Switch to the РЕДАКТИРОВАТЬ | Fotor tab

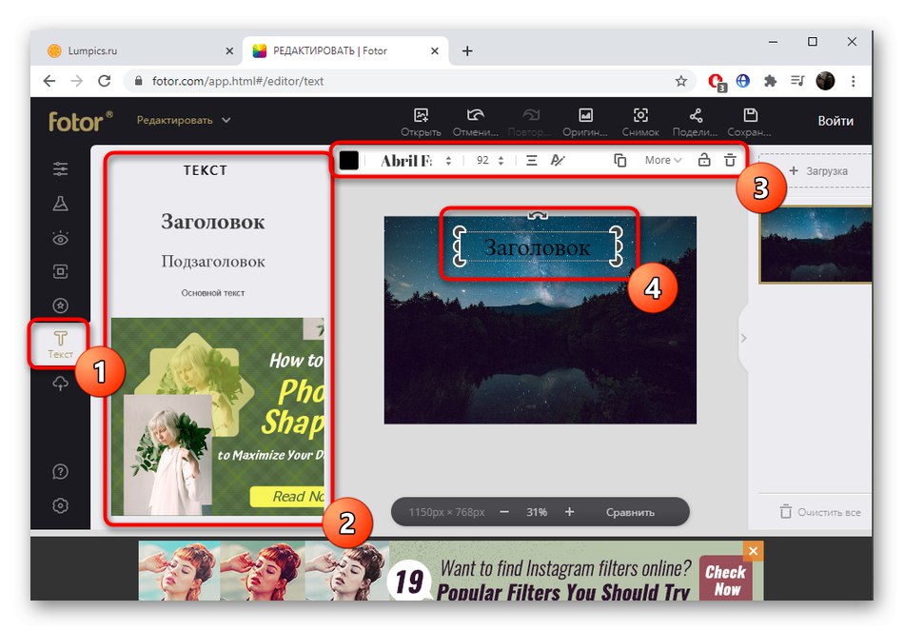(x=343, y=50)
